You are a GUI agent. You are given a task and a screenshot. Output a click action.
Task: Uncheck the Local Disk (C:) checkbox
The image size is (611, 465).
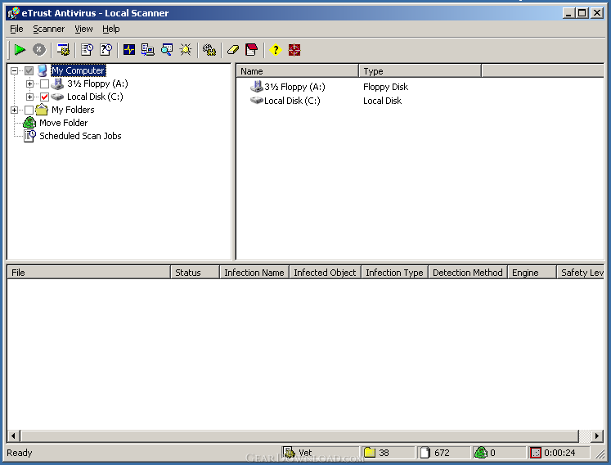coord(44,97)
